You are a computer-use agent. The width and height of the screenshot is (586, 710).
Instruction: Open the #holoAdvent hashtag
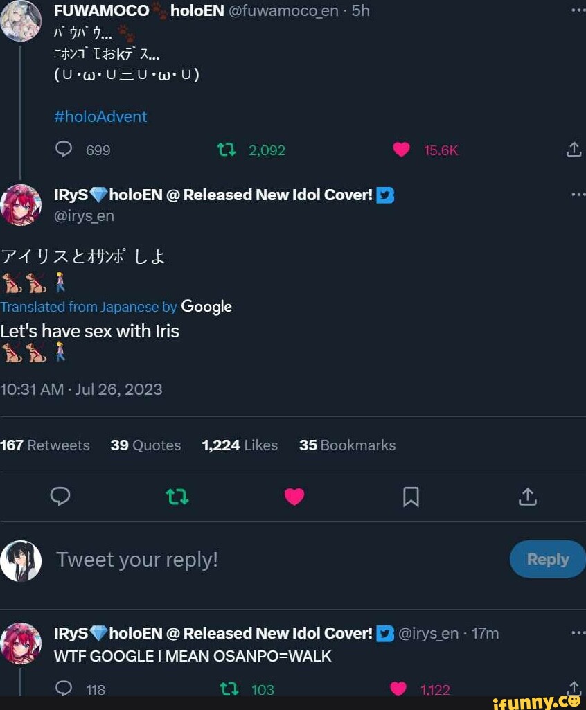[100, 116]
